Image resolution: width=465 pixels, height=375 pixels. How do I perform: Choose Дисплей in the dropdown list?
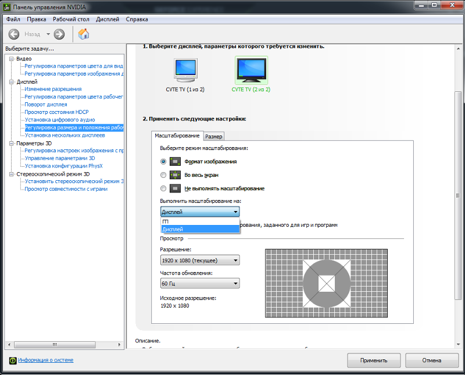[x=200, y=229]
